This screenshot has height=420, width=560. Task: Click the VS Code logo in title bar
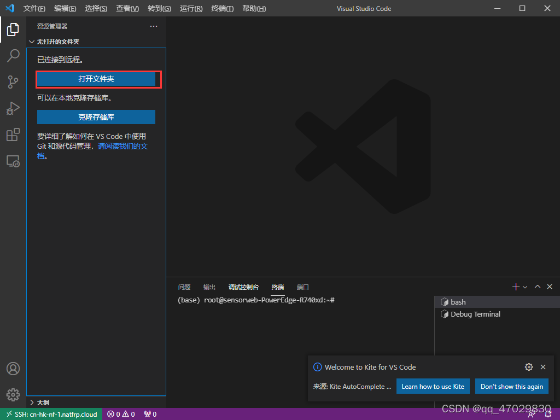click(10, 8)
